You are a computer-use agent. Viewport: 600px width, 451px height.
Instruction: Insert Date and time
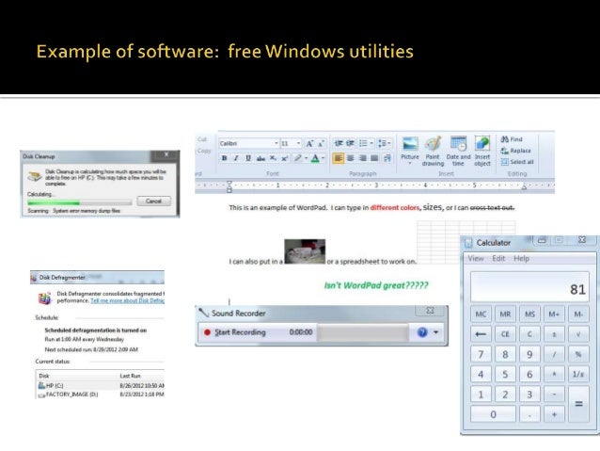click(458, 151)
